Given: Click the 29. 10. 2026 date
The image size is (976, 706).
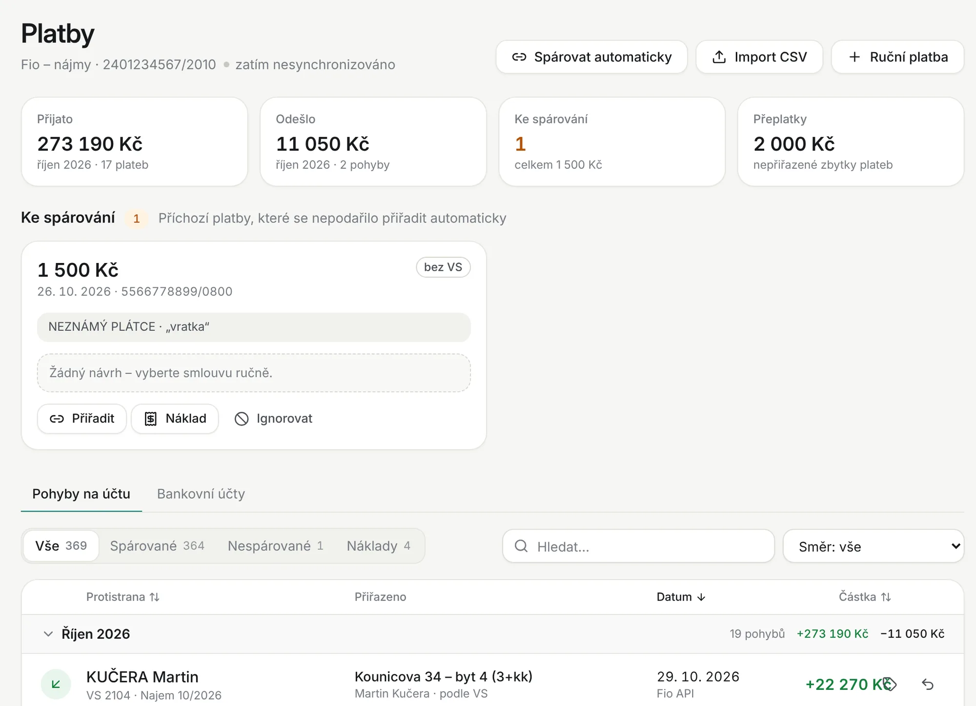Looking at the screenshot, I should pos(698,677).
